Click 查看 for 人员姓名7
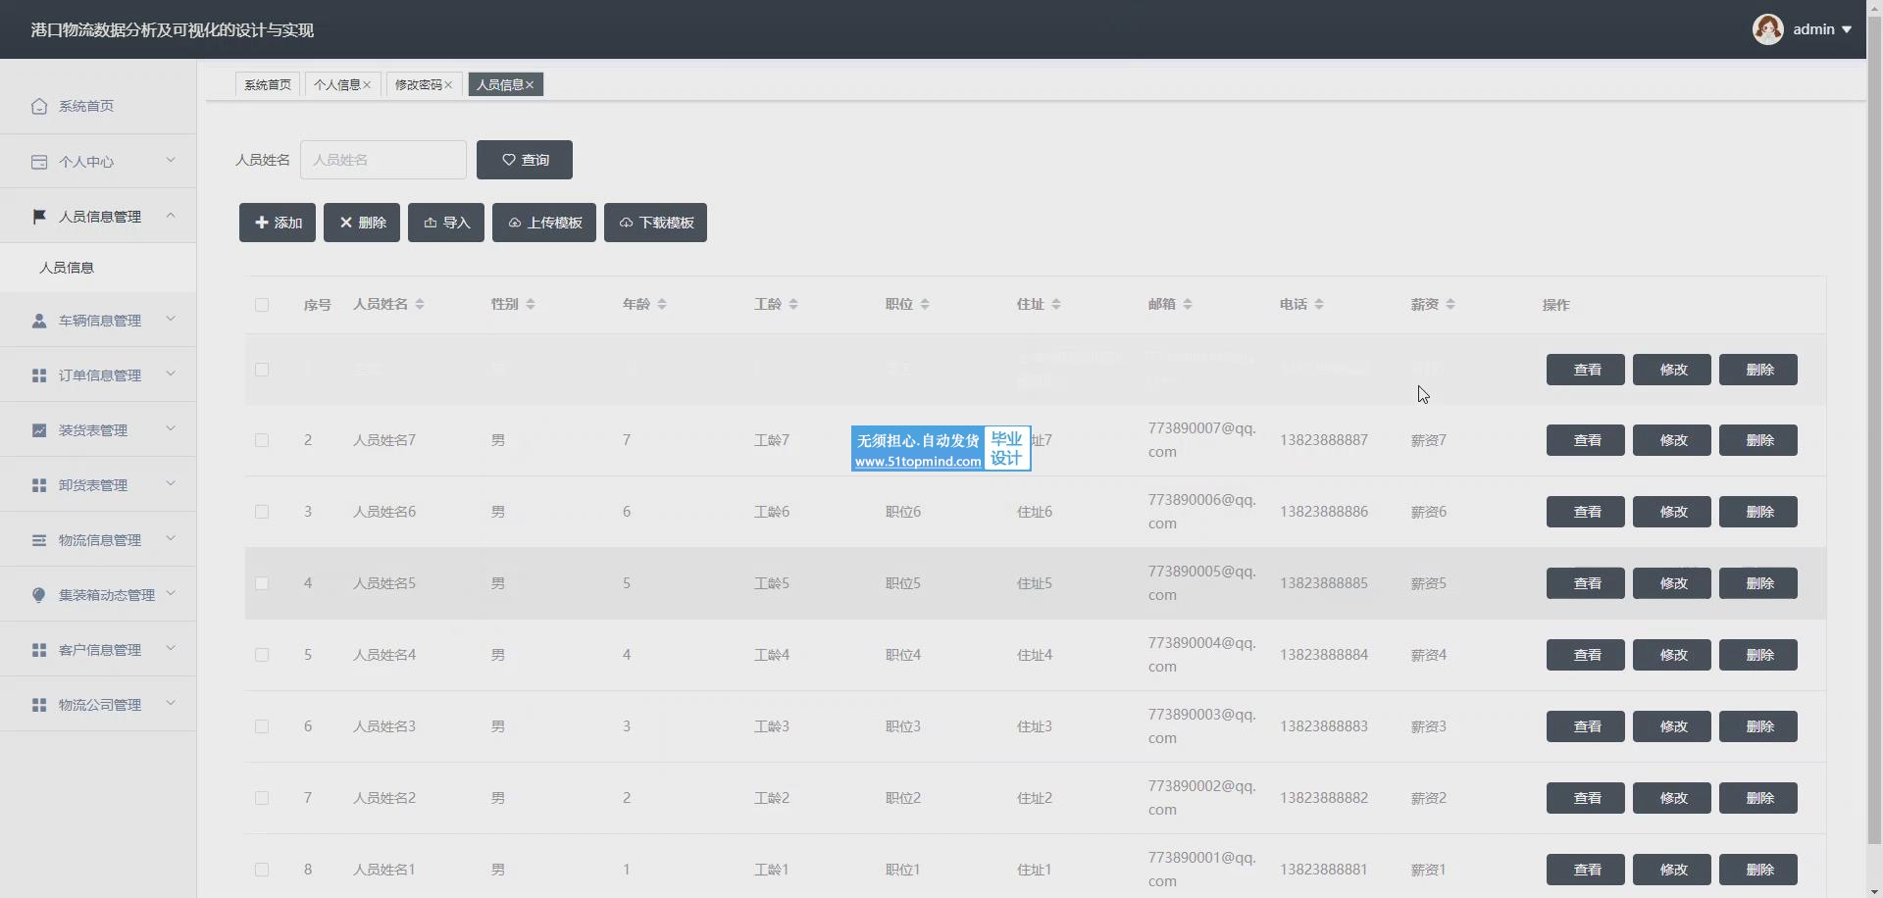Image resolution: width=1883 pixels, height=898 pixels. pyautogui.click(x=1586, y=440)
